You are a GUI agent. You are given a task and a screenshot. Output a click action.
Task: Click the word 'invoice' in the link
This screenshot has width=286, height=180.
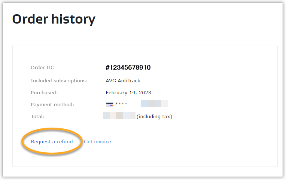pos(103,141)
